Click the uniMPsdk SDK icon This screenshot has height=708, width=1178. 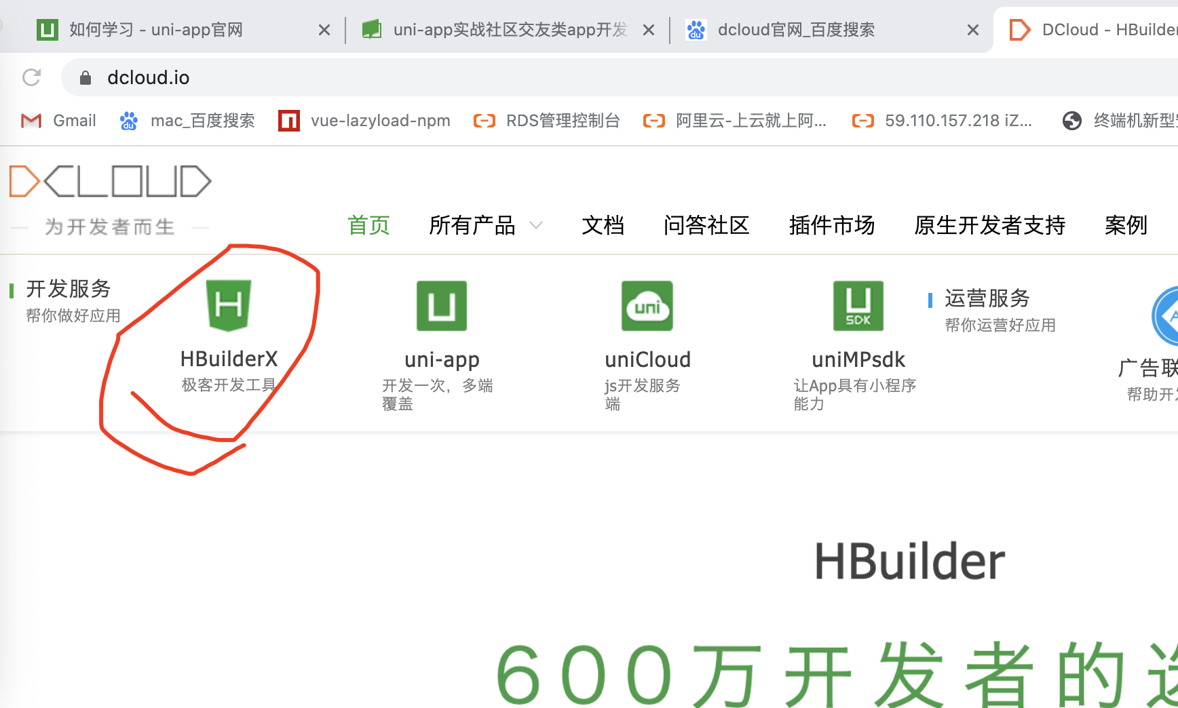[858, 306]
